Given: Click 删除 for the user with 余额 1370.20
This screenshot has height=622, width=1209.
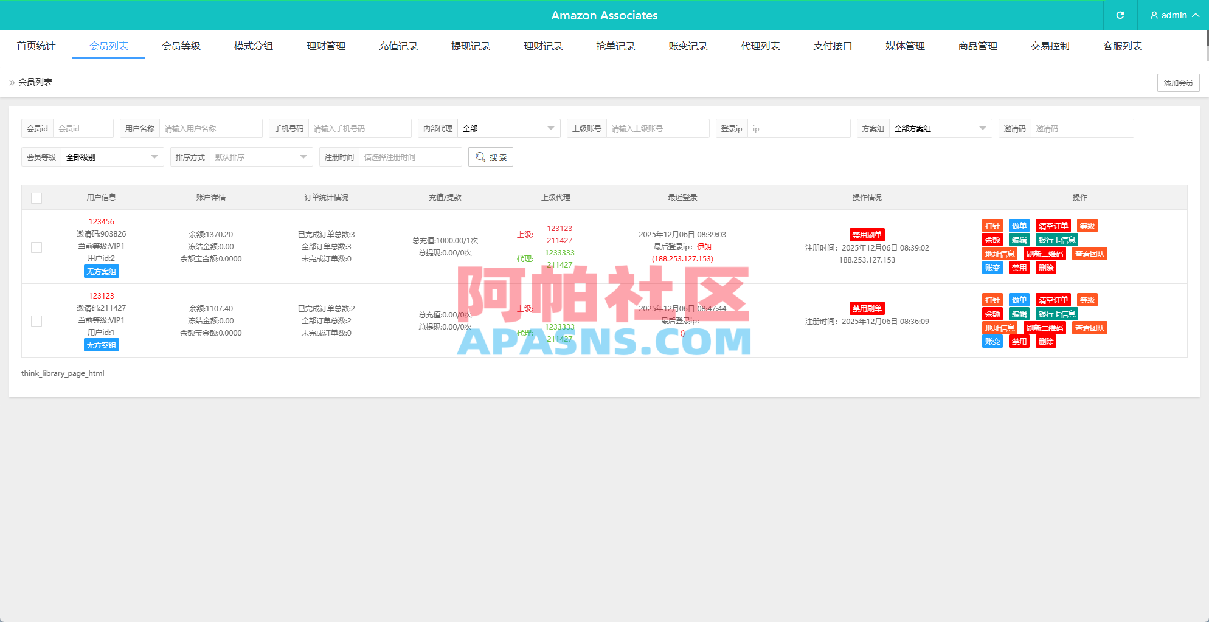Looking at the screenshot, I should point(1046,268).
